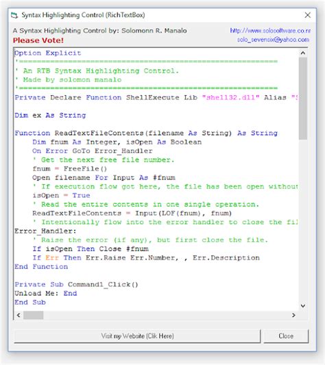The width and height of the screenshot is (325, 365).
Task: Click the horizontal scrollbar left arrow
Action: tap(19, 315)
